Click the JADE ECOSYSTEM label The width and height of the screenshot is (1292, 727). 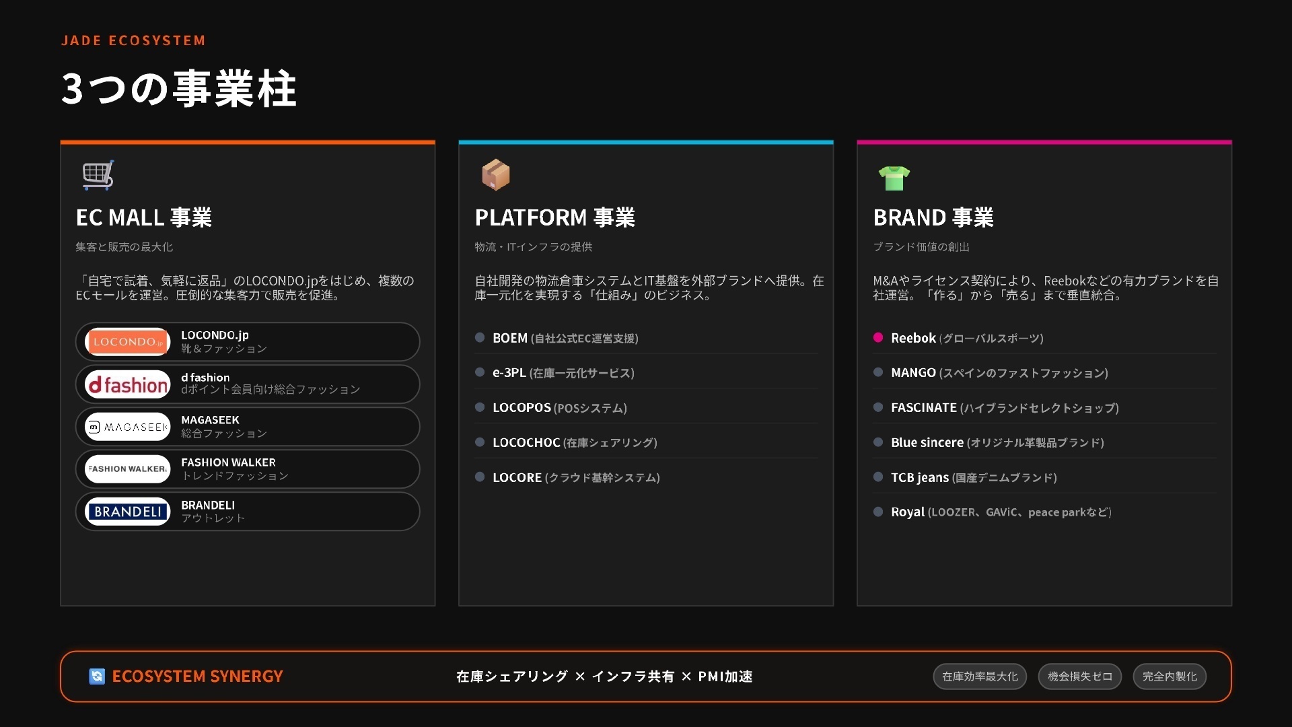click(133, 40)
